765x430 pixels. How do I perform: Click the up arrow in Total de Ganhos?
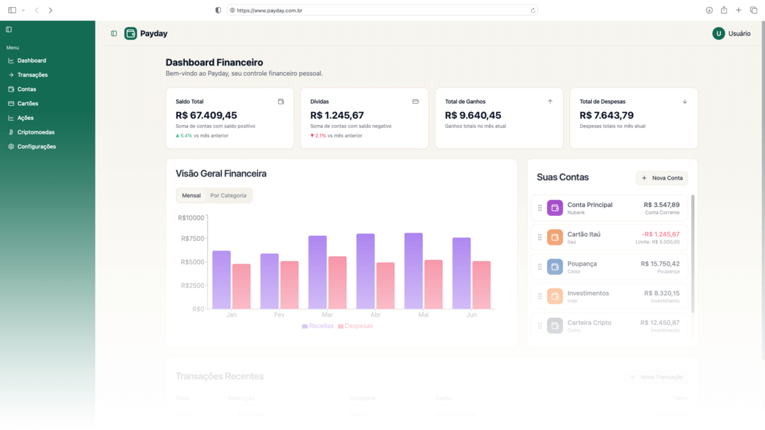click(550, 101)
